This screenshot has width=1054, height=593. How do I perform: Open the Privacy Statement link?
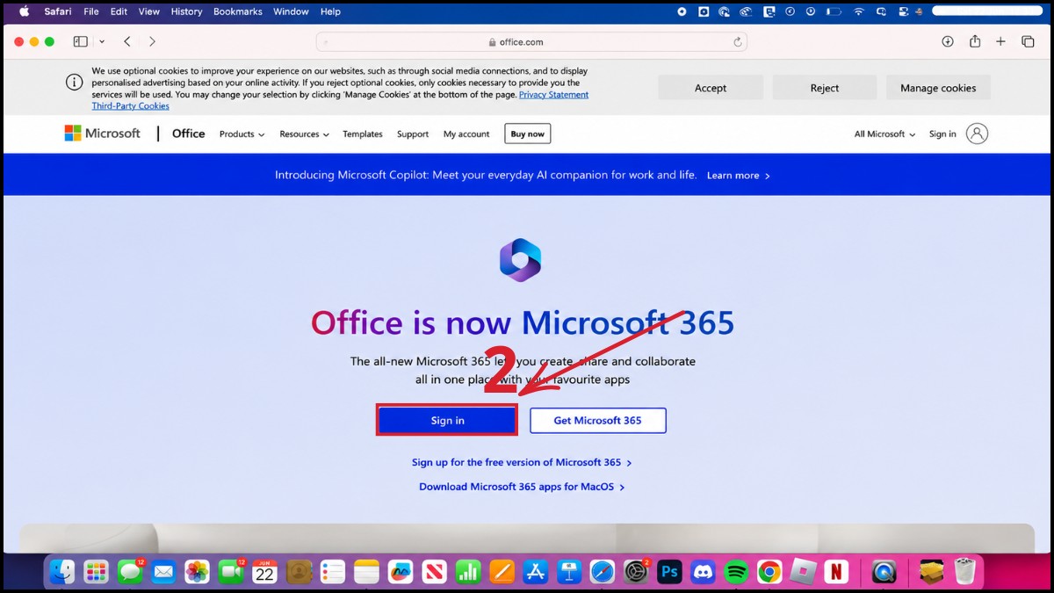coord(554,94)
